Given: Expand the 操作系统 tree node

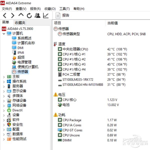Looking at the screenshot, I should tap(4, 81).
